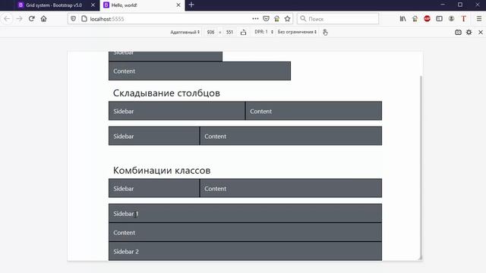Open the Library bookmarks icon

click(402, 18)
